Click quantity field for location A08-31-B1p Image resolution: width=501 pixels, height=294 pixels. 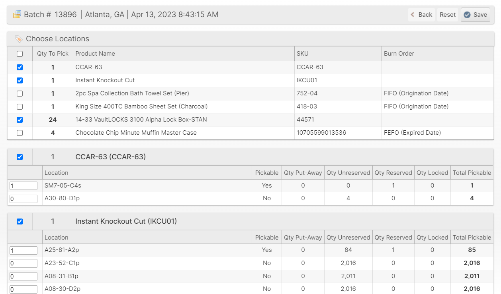click(x=23, y=277)
